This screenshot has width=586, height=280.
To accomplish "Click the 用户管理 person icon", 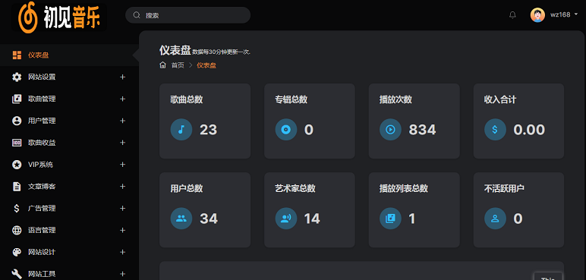I will (x=17, y=121).
